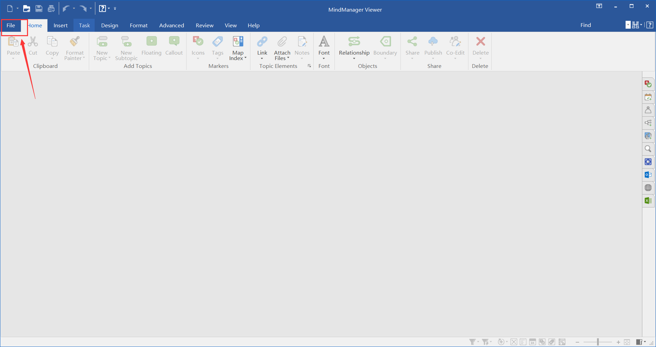Click the Relationship icon in Objects
656x347 pixels.
coord(354,42)
